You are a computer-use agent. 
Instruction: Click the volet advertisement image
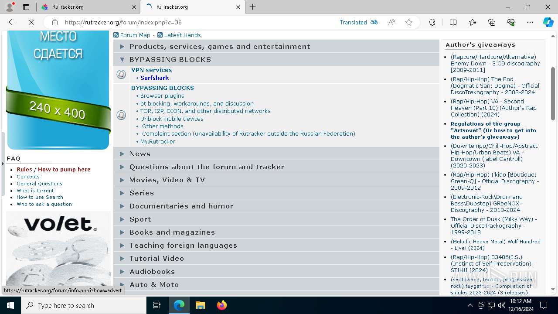coord(58,249)
